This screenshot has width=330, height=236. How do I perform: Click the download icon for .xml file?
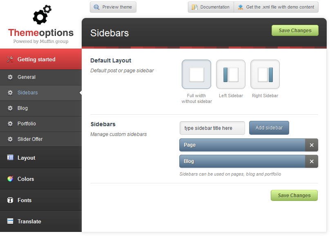click(x=240, y=7)
